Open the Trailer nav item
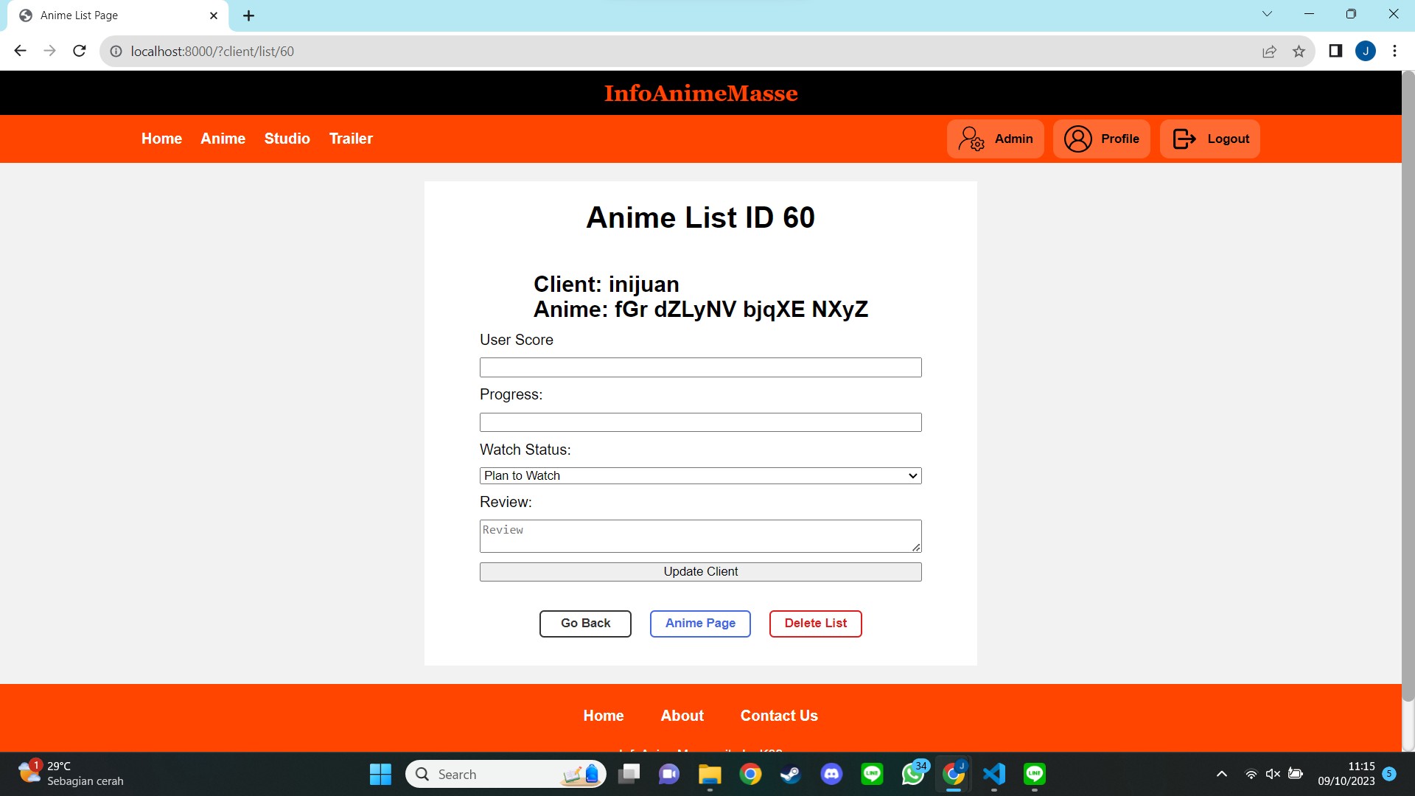The height and width of the screenshot is (796, 1415). tap(351, 139)
